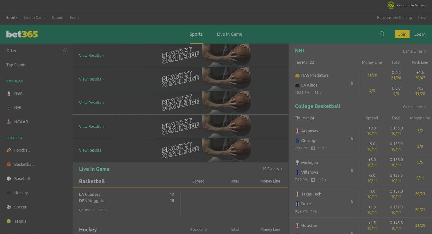The width and height of the screenshot is (432, 234).
Task: Open Responsible Gaming link beside Help
Action: coord(394,18)
